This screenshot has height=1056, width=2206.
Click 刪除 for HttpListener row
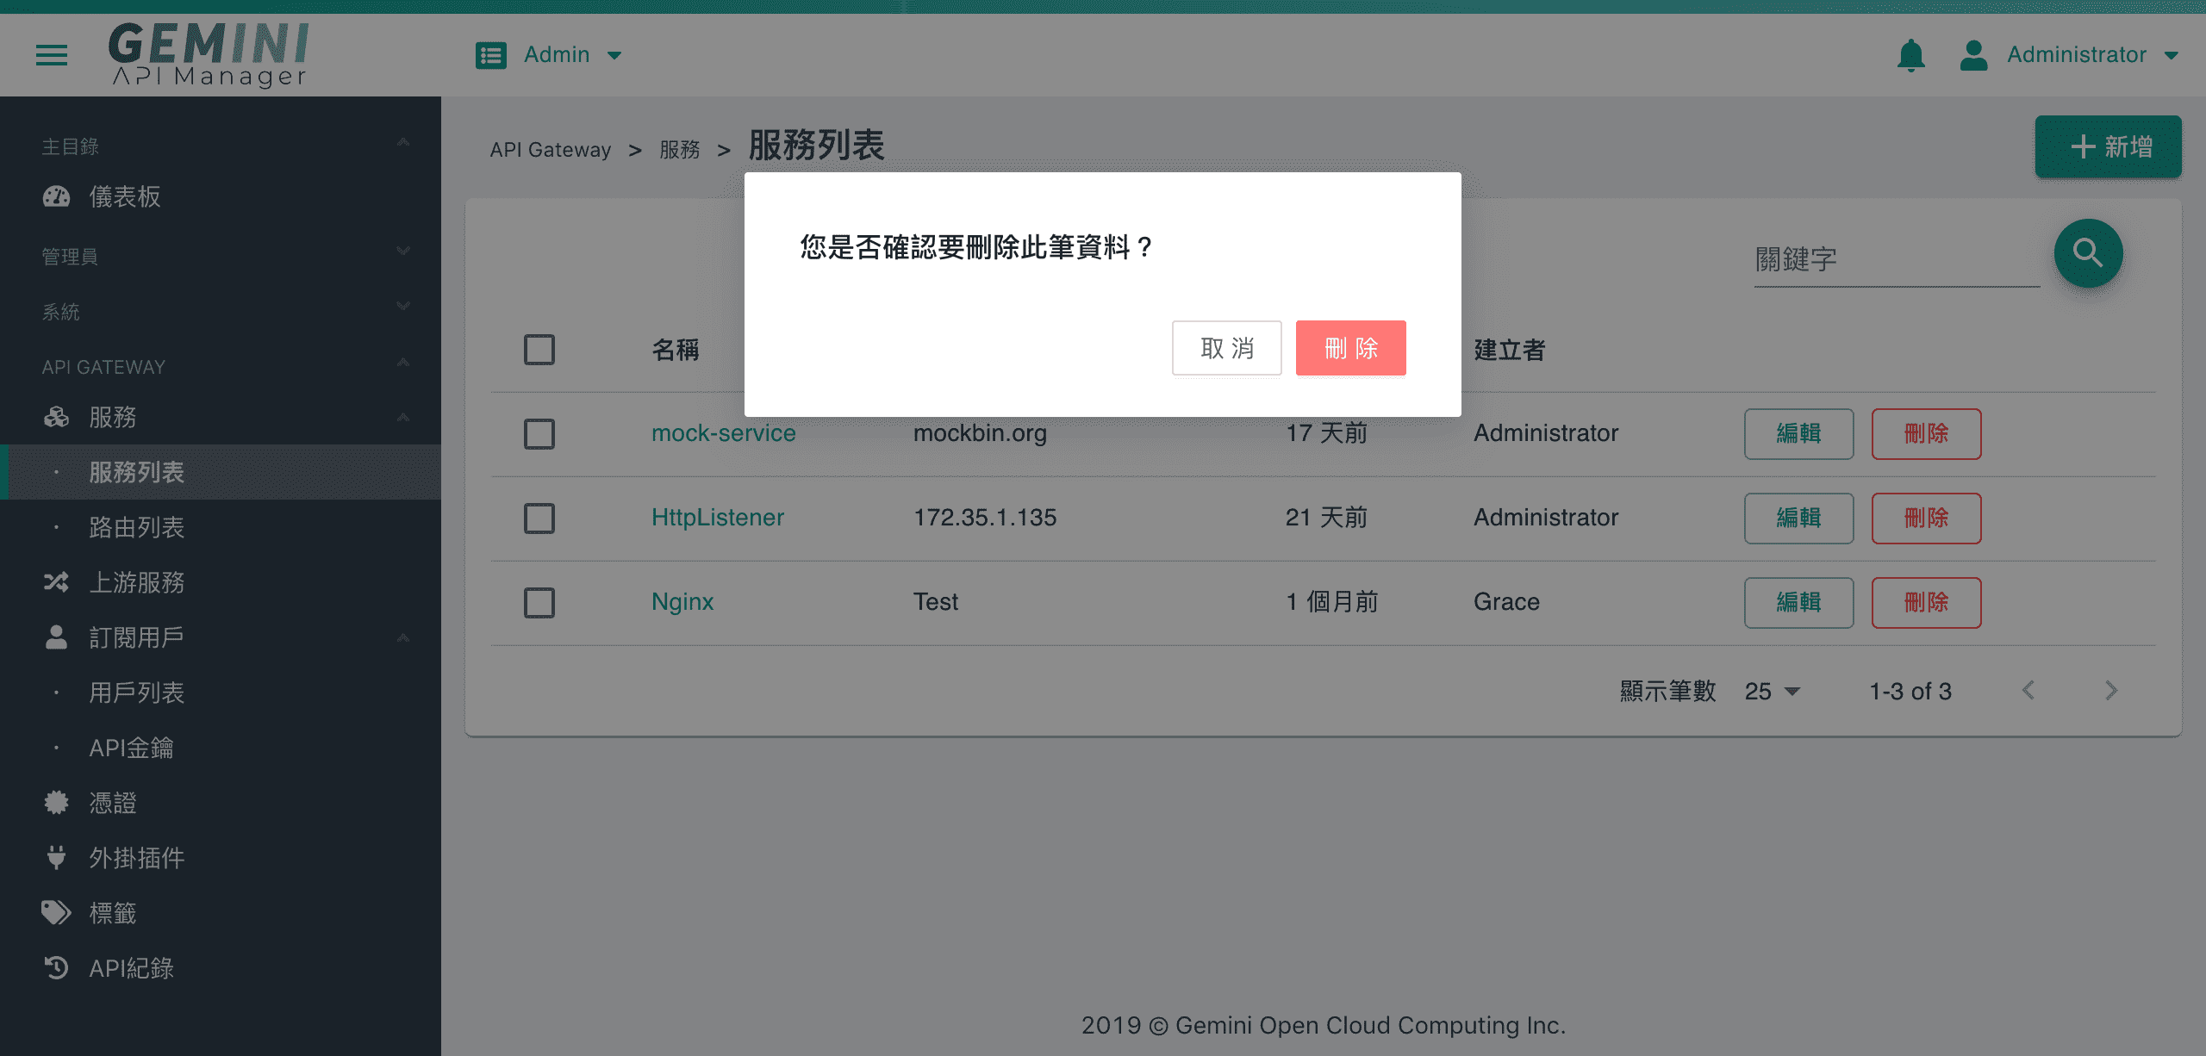point(1926,518)
